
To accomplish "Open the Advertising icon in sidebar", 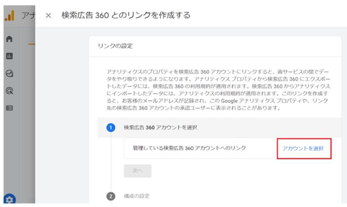I will point(9,90).
